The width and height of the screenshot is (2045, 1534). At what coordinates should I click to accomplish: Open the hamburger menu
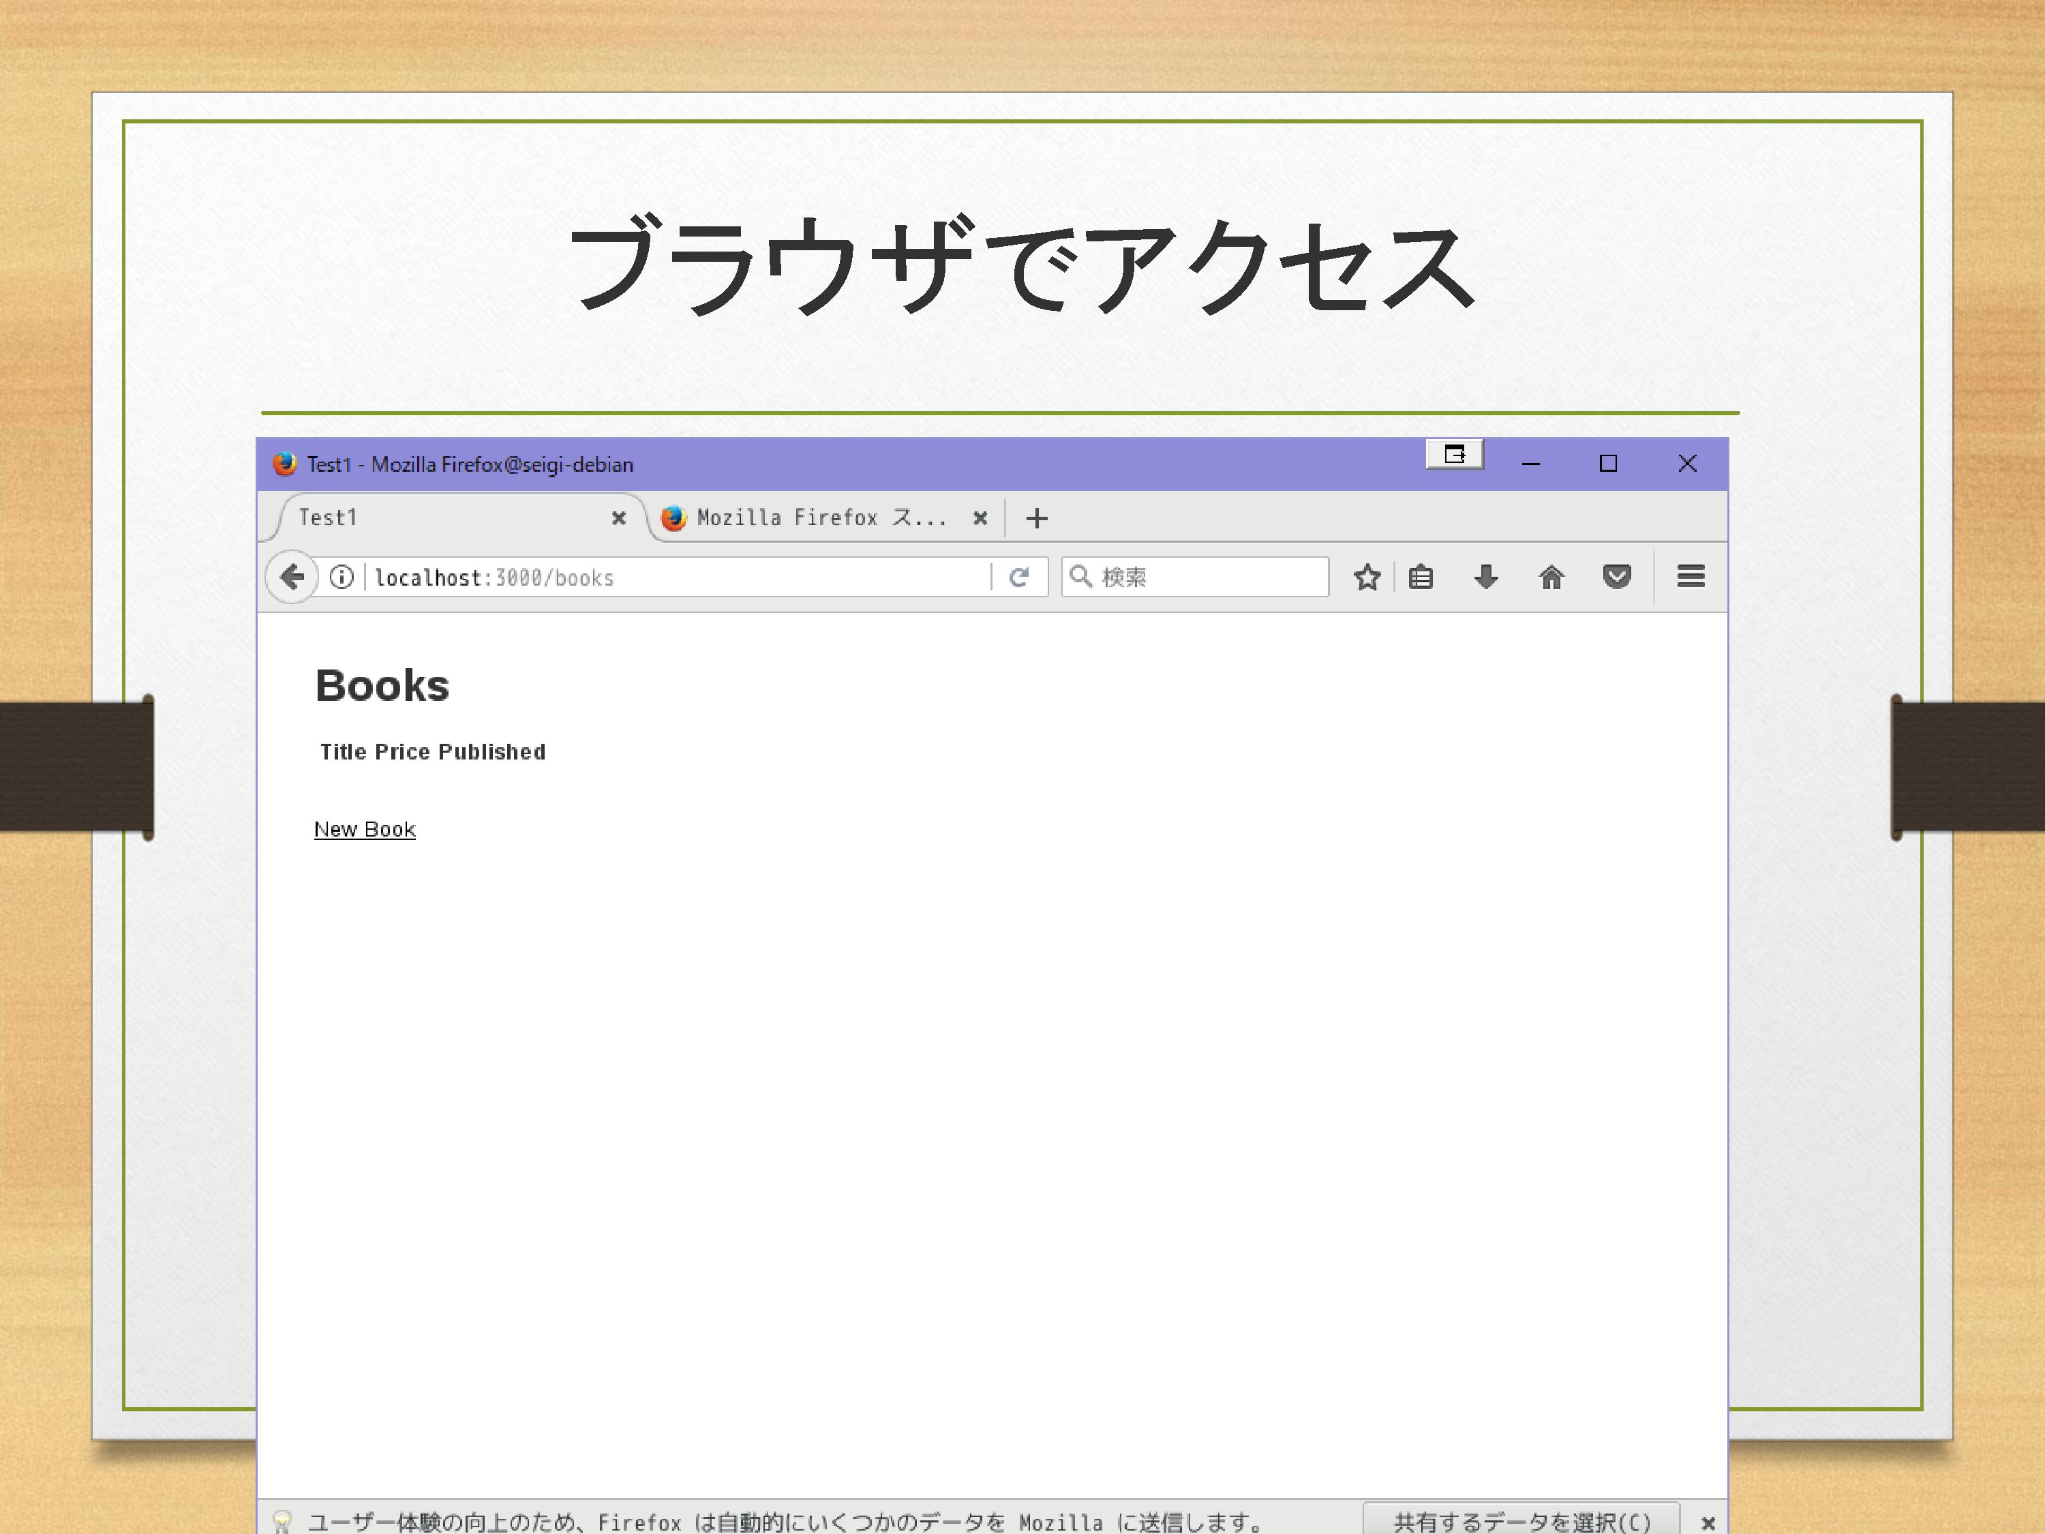(x=1691, y=577)
